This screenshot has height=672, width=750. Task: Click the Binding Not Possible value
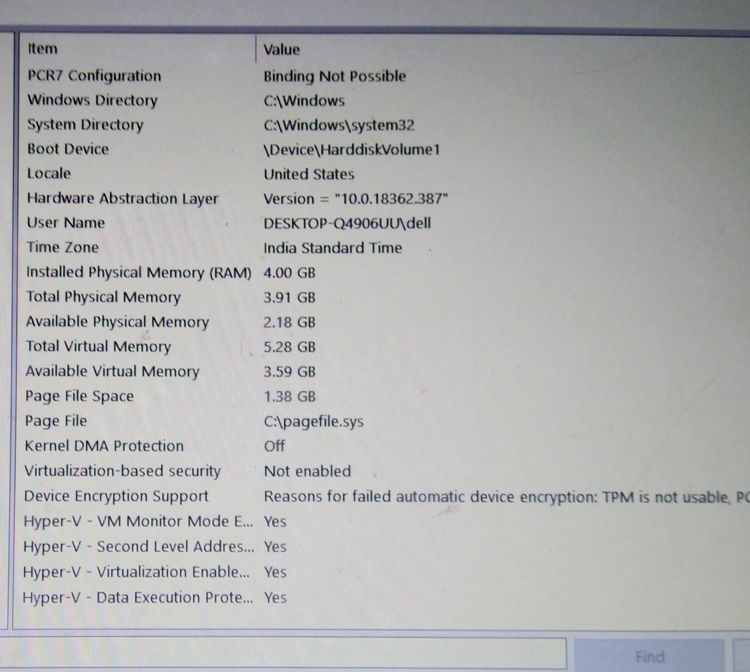click(x=335, y=76)
